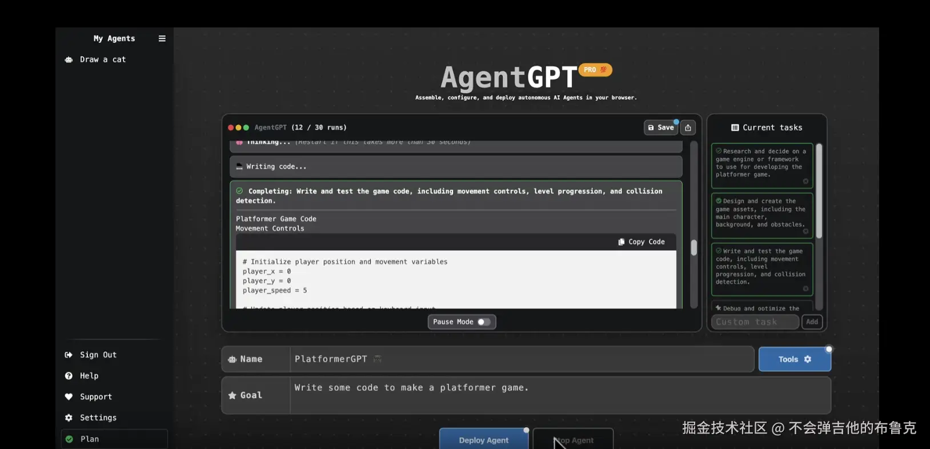Click the Support heart icon
This screenshot has height=449, width=930.
pyautogui.click(x=69, y=397)
